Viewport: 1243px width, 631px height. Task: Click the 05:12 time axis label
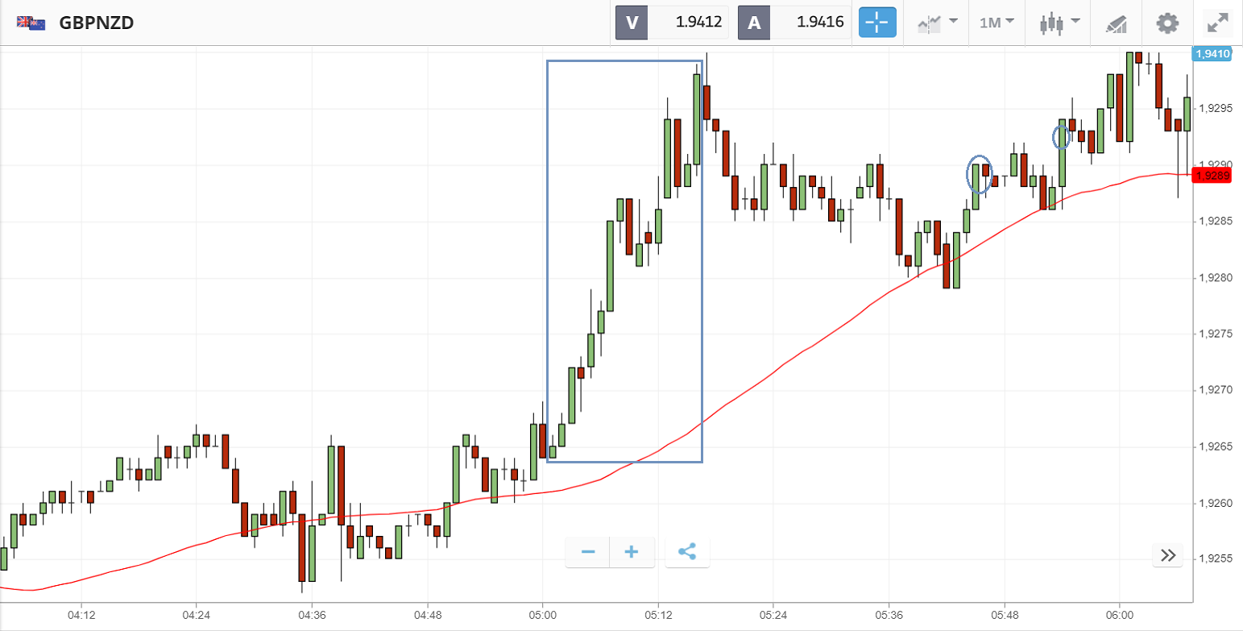657,613
